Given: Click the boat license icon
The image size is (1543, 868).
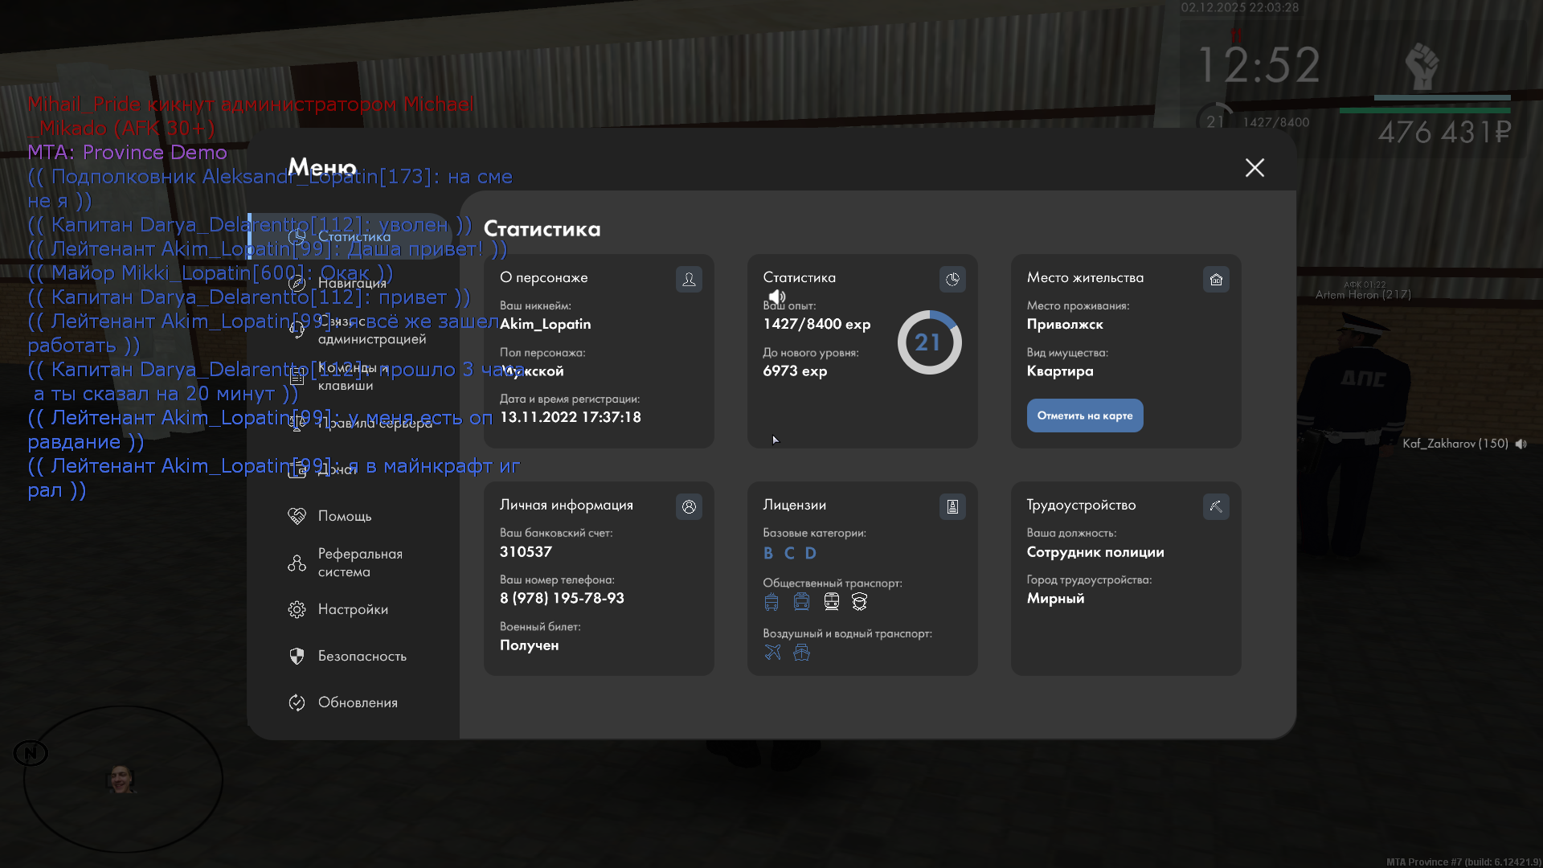Looking at the screenshot, I should coord(801,653).
